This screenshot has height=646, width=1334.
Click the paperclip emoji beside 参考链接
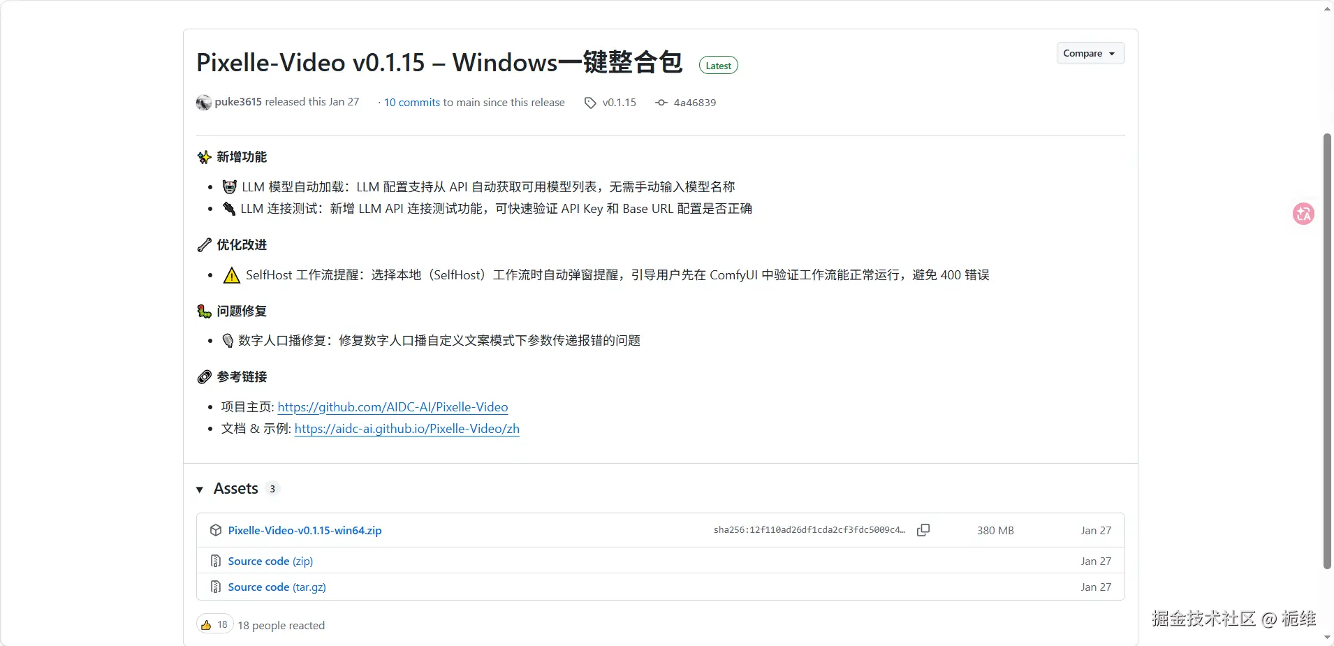point(204,377)
